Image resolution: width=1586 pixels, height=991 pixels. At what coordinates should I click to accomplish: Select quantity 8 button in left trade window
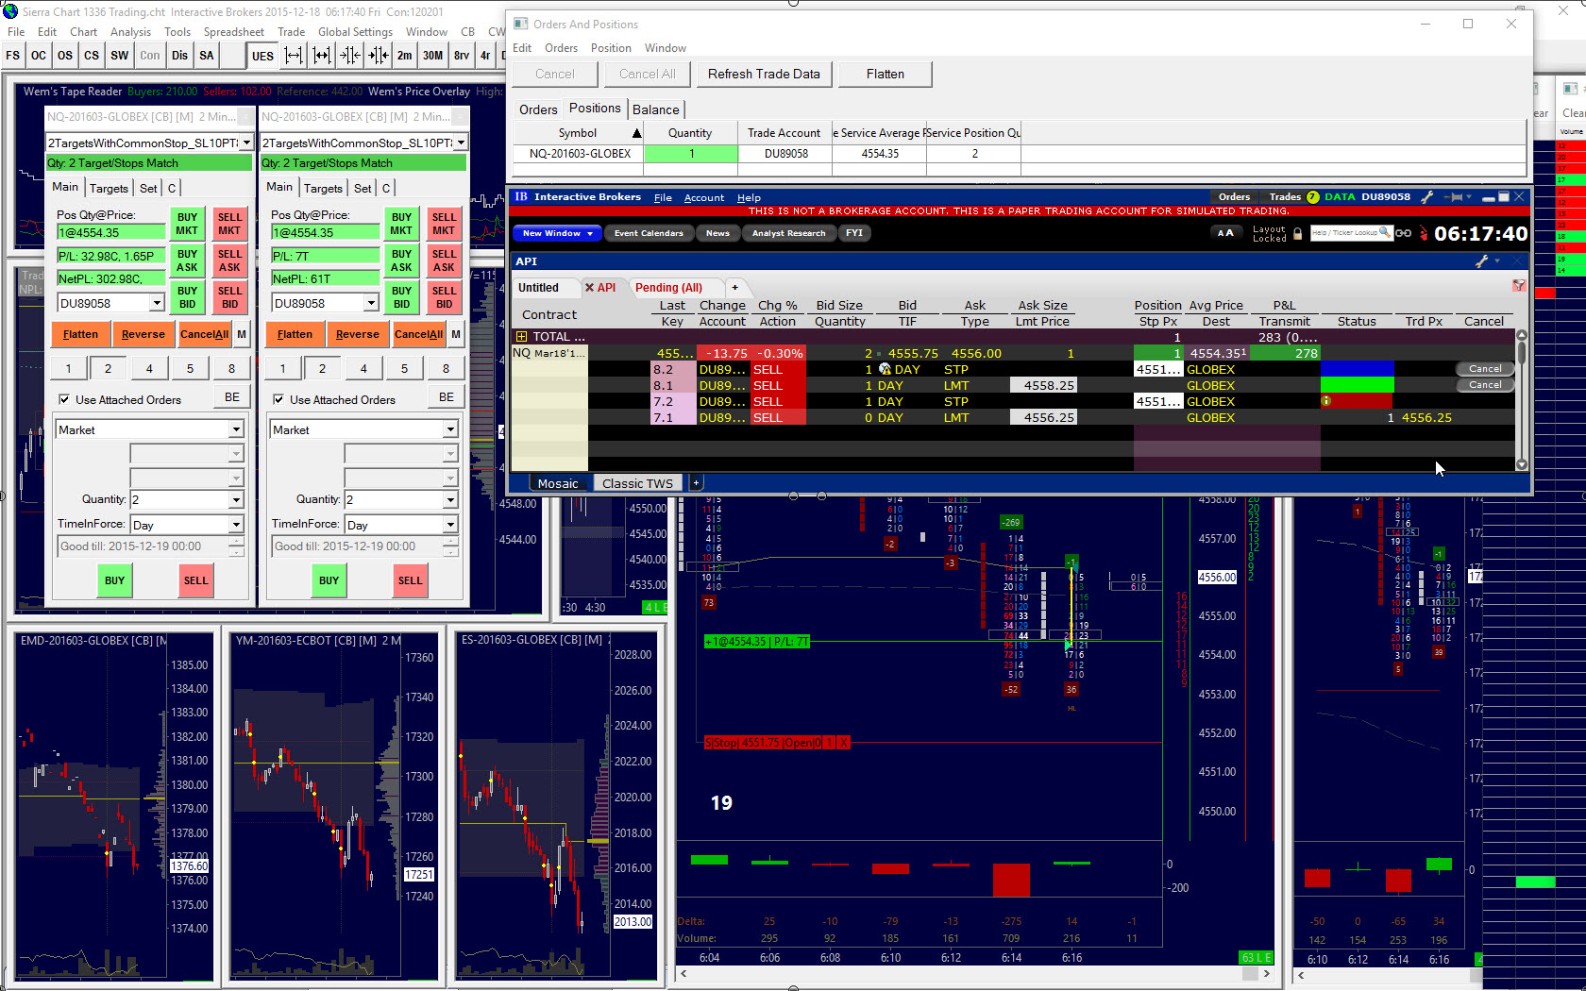[x=231, y=369]
